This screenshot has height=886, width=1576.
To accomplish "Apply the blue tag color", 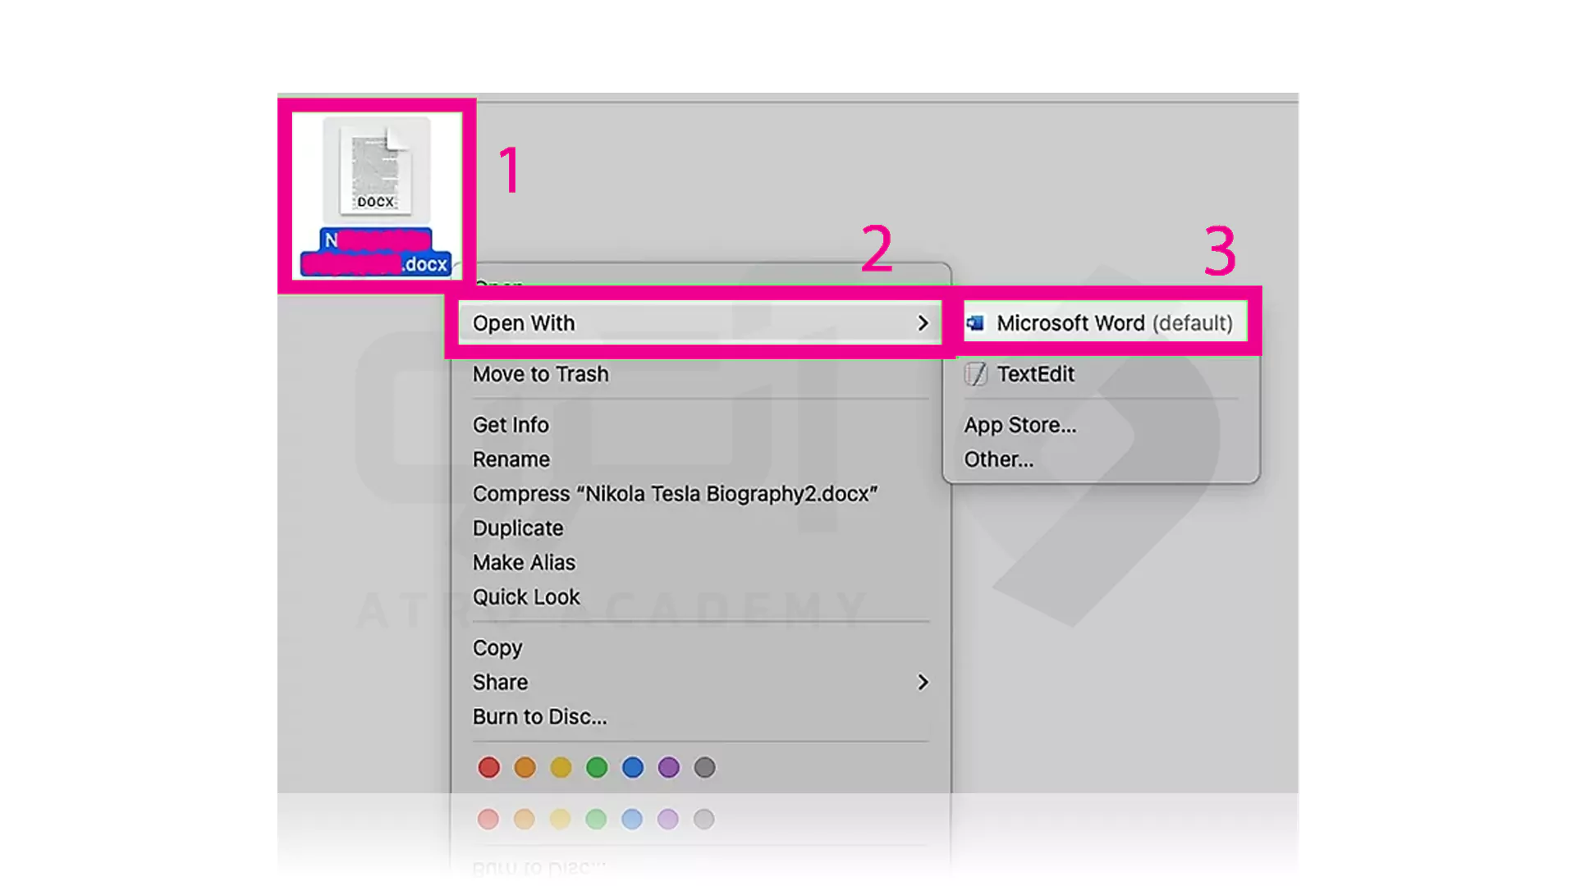I will 633,768.
